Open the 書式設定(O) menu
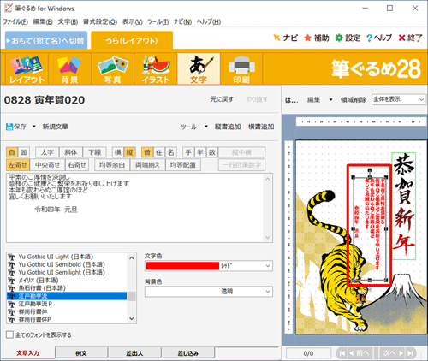 pos(100,21)
